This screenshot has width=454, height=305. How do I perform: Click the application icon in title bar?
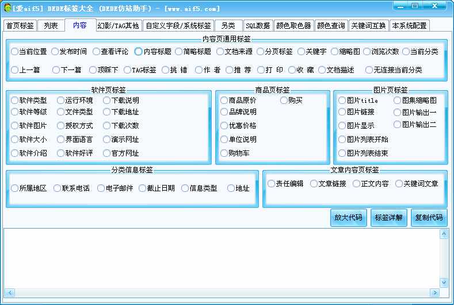[7, 8]
